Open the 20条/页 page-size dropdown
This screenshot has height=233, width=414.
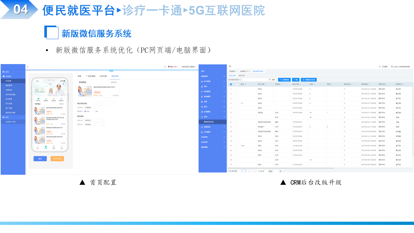(x=262, y=171)
